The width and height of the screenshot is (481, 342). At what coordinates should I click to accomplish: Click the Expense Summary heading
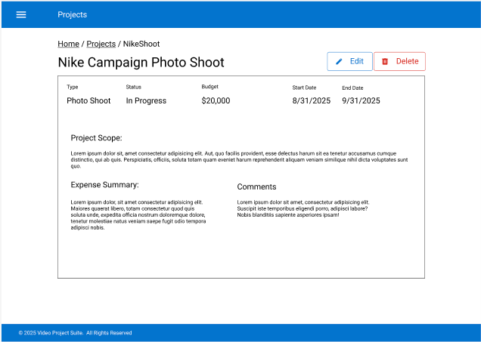(x=104, y=185)
